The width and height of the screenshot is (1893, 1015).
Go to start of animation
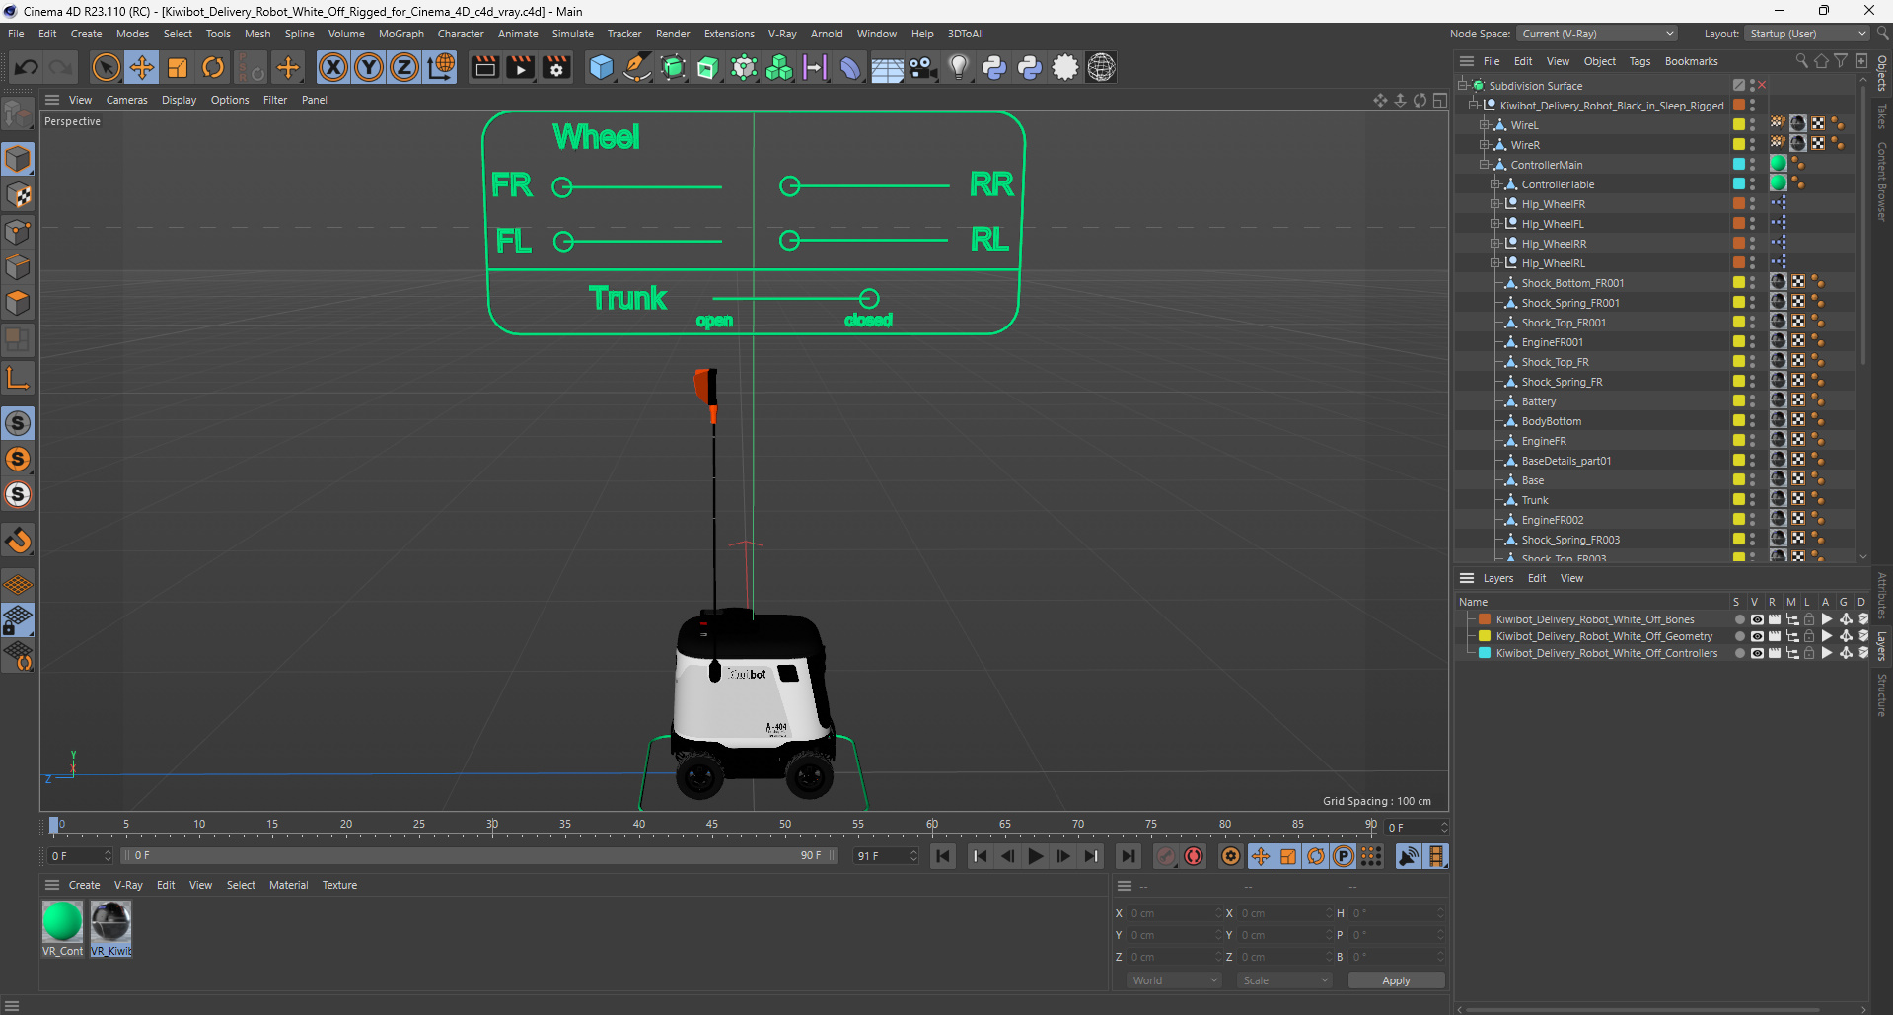(943, 856)
